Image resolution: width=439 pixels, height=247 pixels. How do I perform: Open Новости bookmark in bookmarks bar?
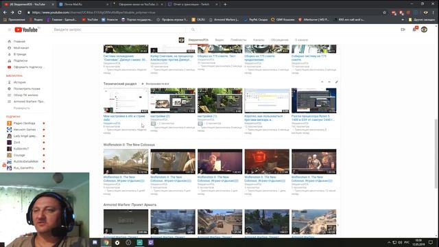tap(110, 20)
